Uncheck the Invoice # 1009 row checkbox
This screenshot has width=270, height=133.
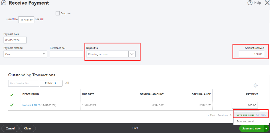click(12, 105)
